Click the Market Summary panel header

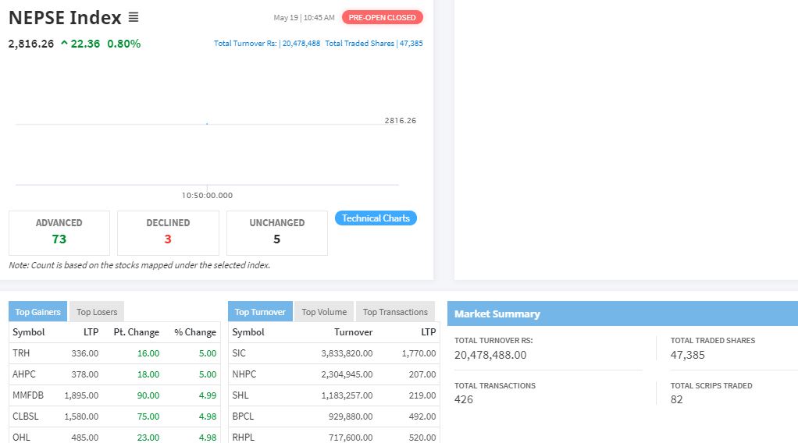pyautogui.click(x=622, y=314)
